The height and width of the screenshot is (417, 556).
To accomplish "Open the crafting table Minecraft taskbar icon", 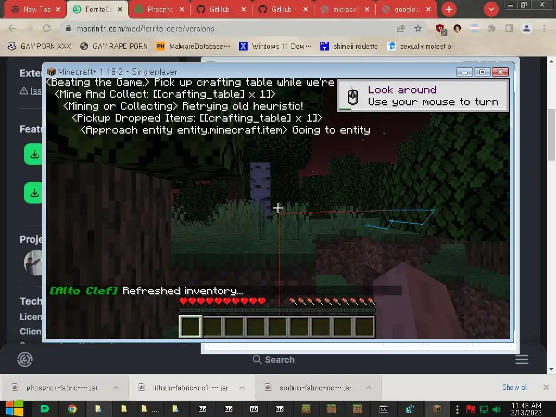I will click(x=437, y=409).
